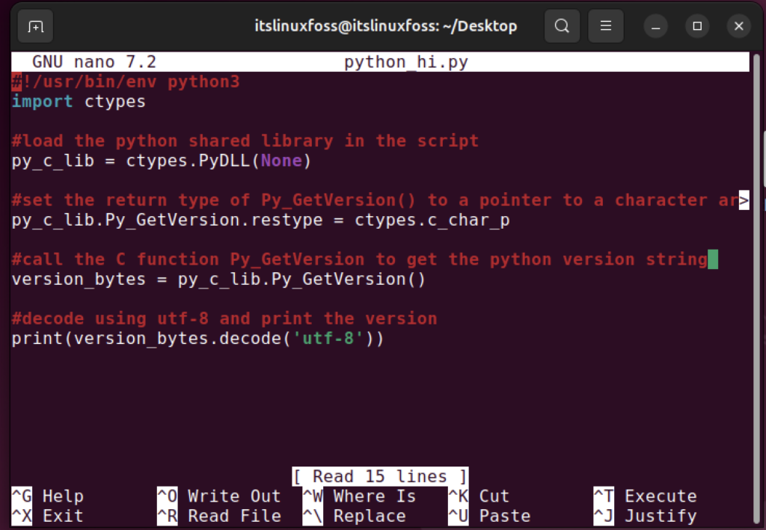This screenshot has width=766, height=530.
Task: Click the ^X Exit shortcut
Action: click(x=47, y=516)
